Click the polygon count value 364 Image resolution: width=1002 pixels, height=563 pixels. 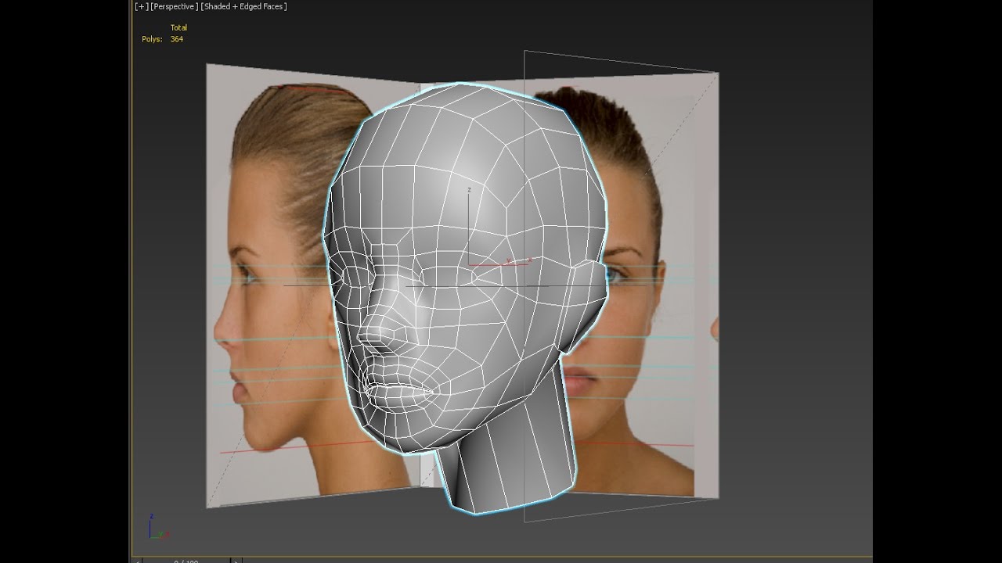(x=177, y=39)
